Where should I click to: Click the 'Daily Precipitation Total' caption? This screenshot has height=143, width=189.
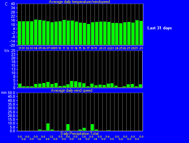(80, 134)
